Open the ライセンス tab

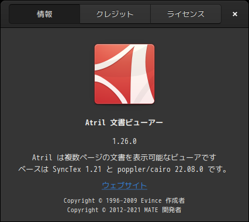(186, 14)
